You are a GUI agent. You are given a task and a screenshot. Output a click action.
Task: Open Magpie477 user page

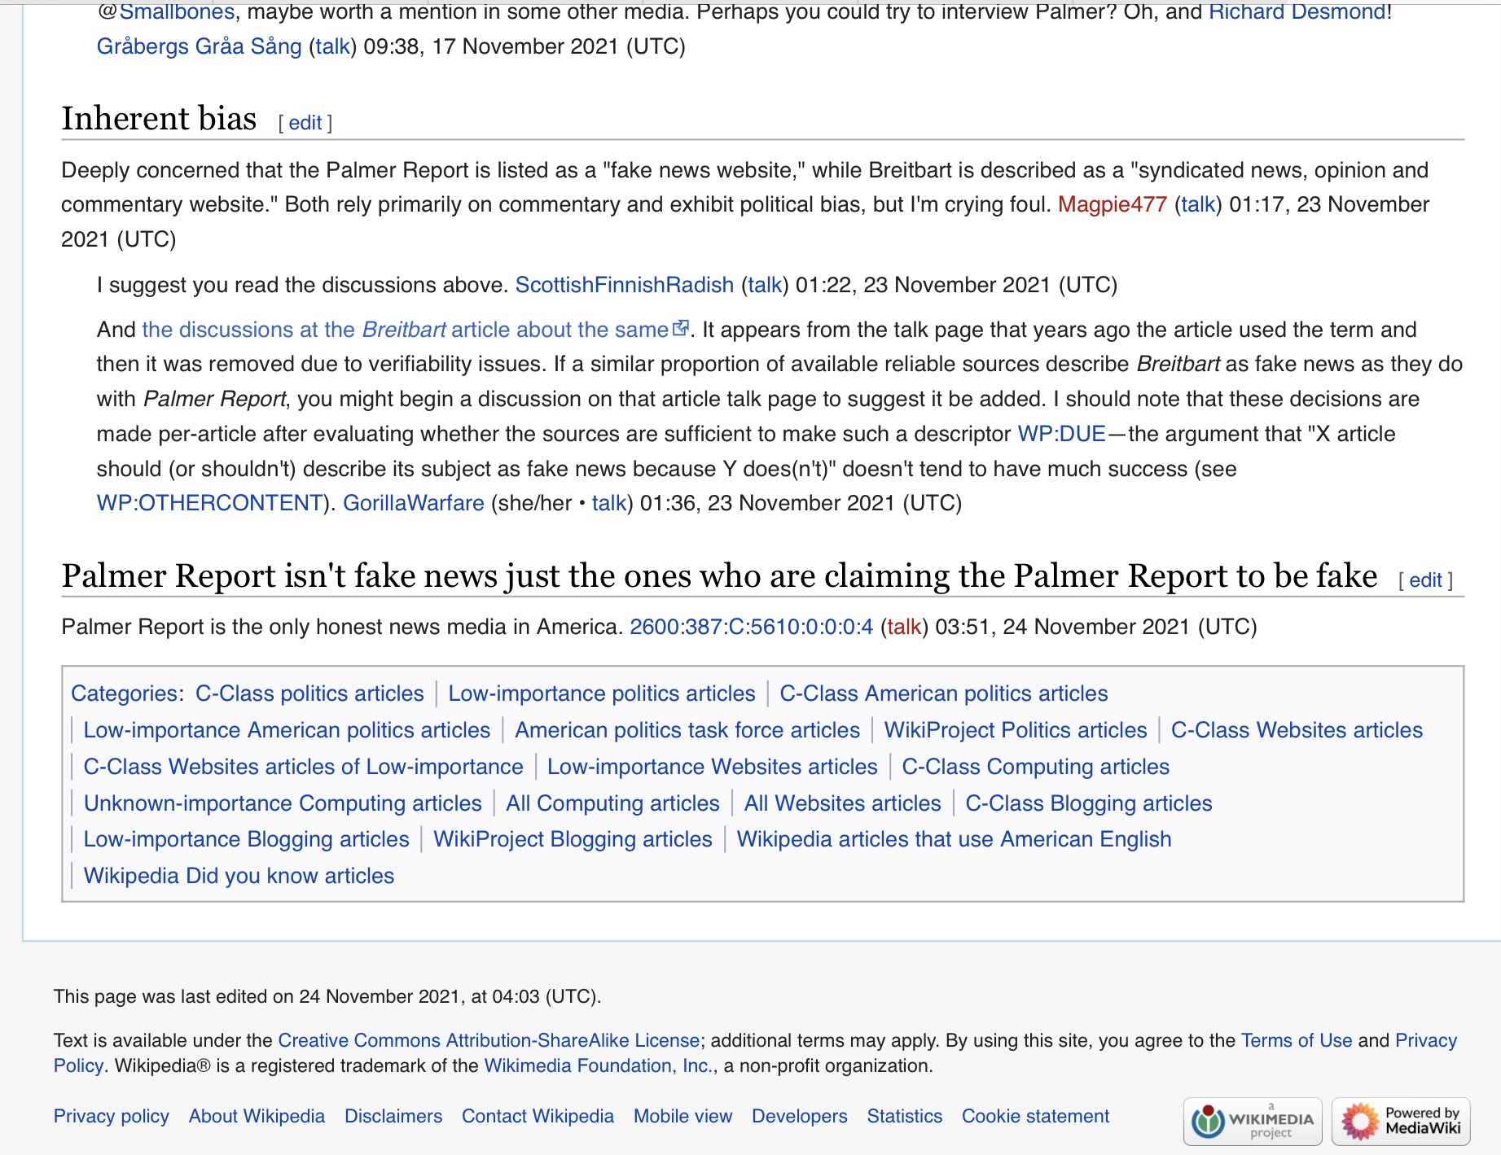[1113, 204]
